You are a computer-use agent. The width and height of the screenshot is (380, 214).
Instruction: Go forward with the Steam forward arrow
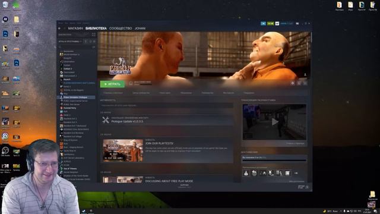coord(65,29)
